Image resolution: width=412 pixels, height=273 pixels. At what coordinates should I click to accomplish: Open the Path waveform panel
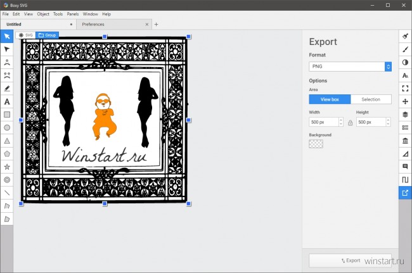click(x=405, y=180)
